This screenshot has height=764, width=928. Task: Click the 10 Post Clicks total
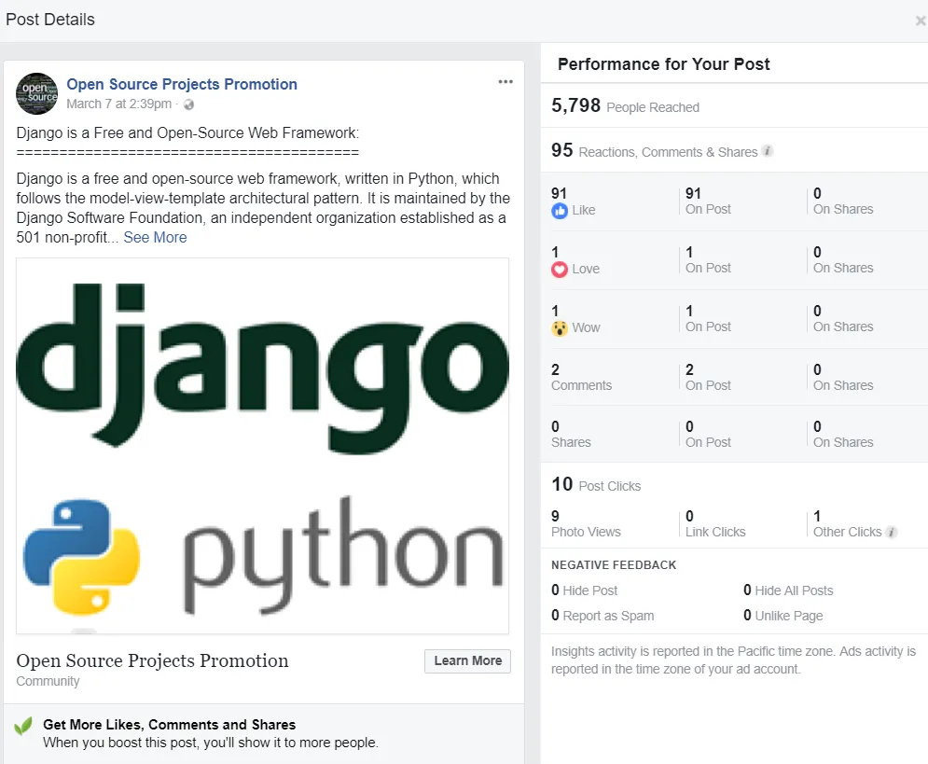(596, 484)
